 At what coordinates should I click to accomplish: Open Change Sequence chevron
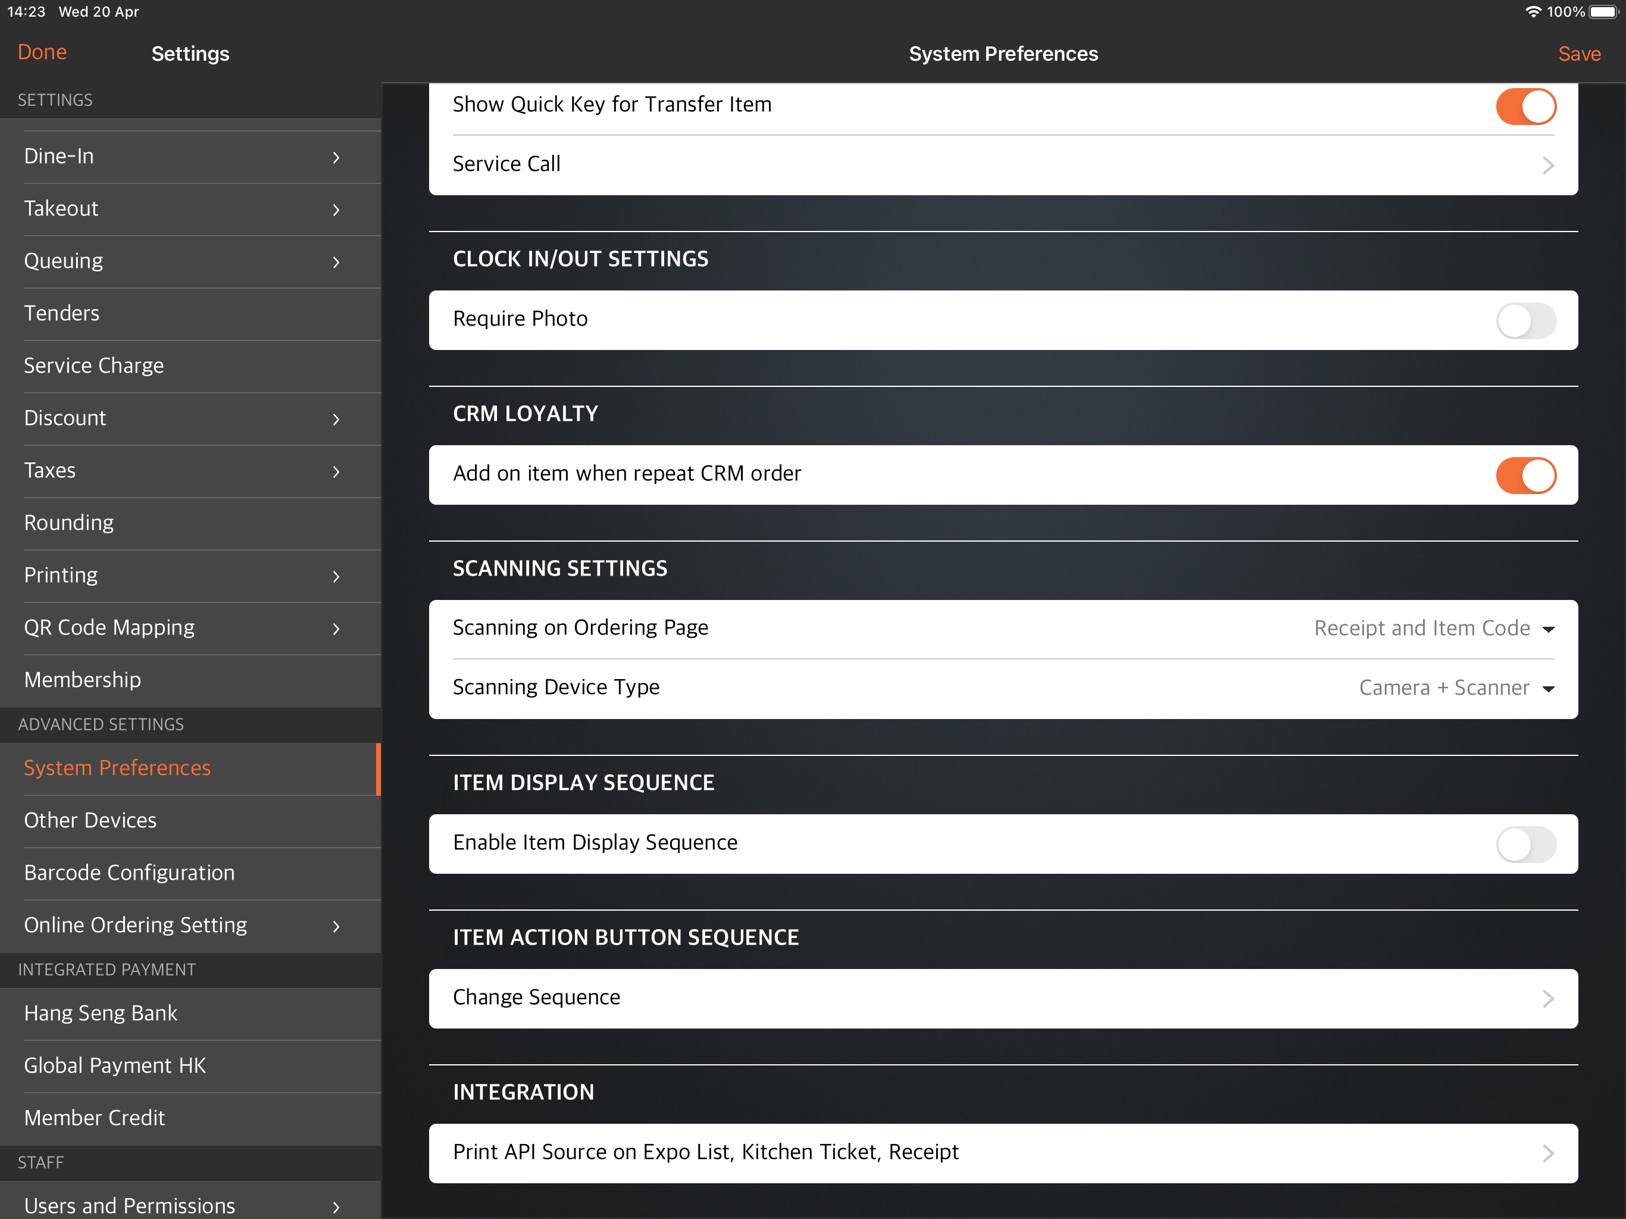click(x=1547, y=998)
